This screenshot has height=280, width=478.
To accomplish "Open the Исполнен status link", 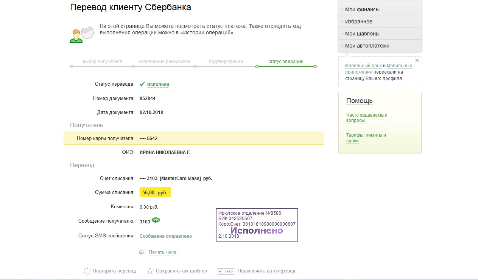I will tap(158, 85).
